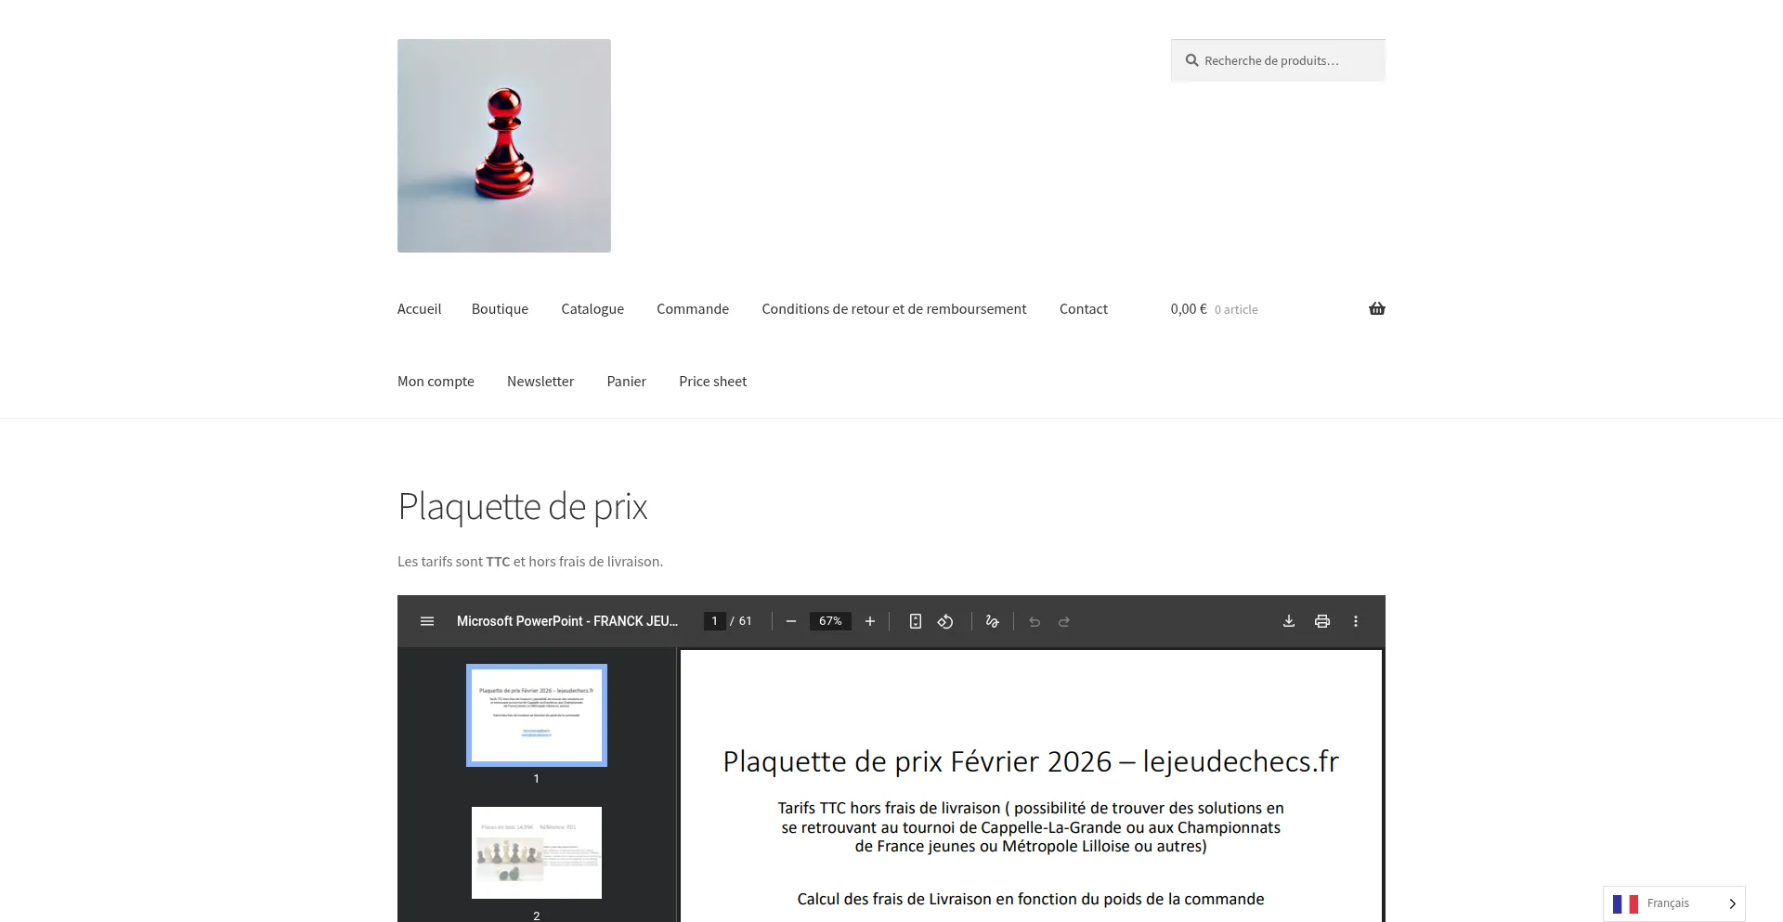
Task: Click the PDF redo icon
Action: click(1064, 621)
